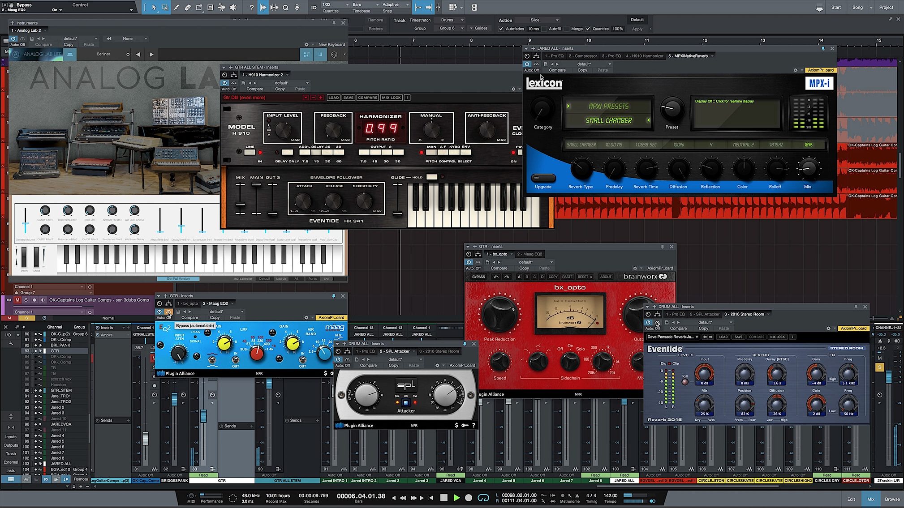The image size is (904, 508).
Task: Solo track 63 Captains Log Guitar Comps
Action: coord(26,300)
